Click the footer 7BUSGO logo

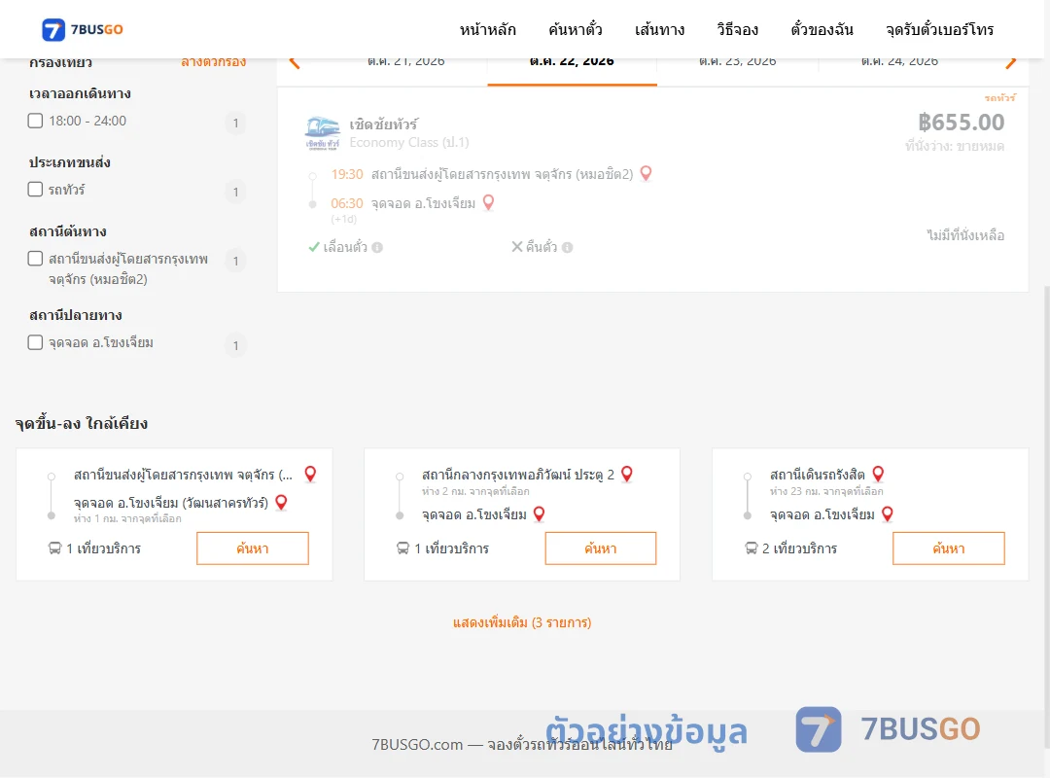click(888, 729)
